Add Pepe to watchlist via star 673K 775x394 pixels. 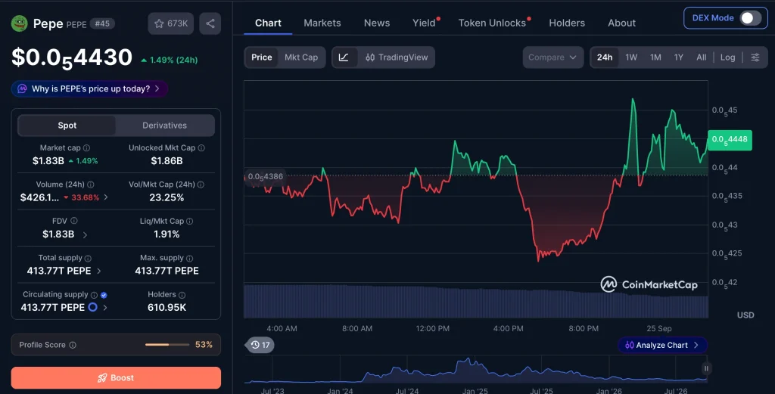coord(171,23)
